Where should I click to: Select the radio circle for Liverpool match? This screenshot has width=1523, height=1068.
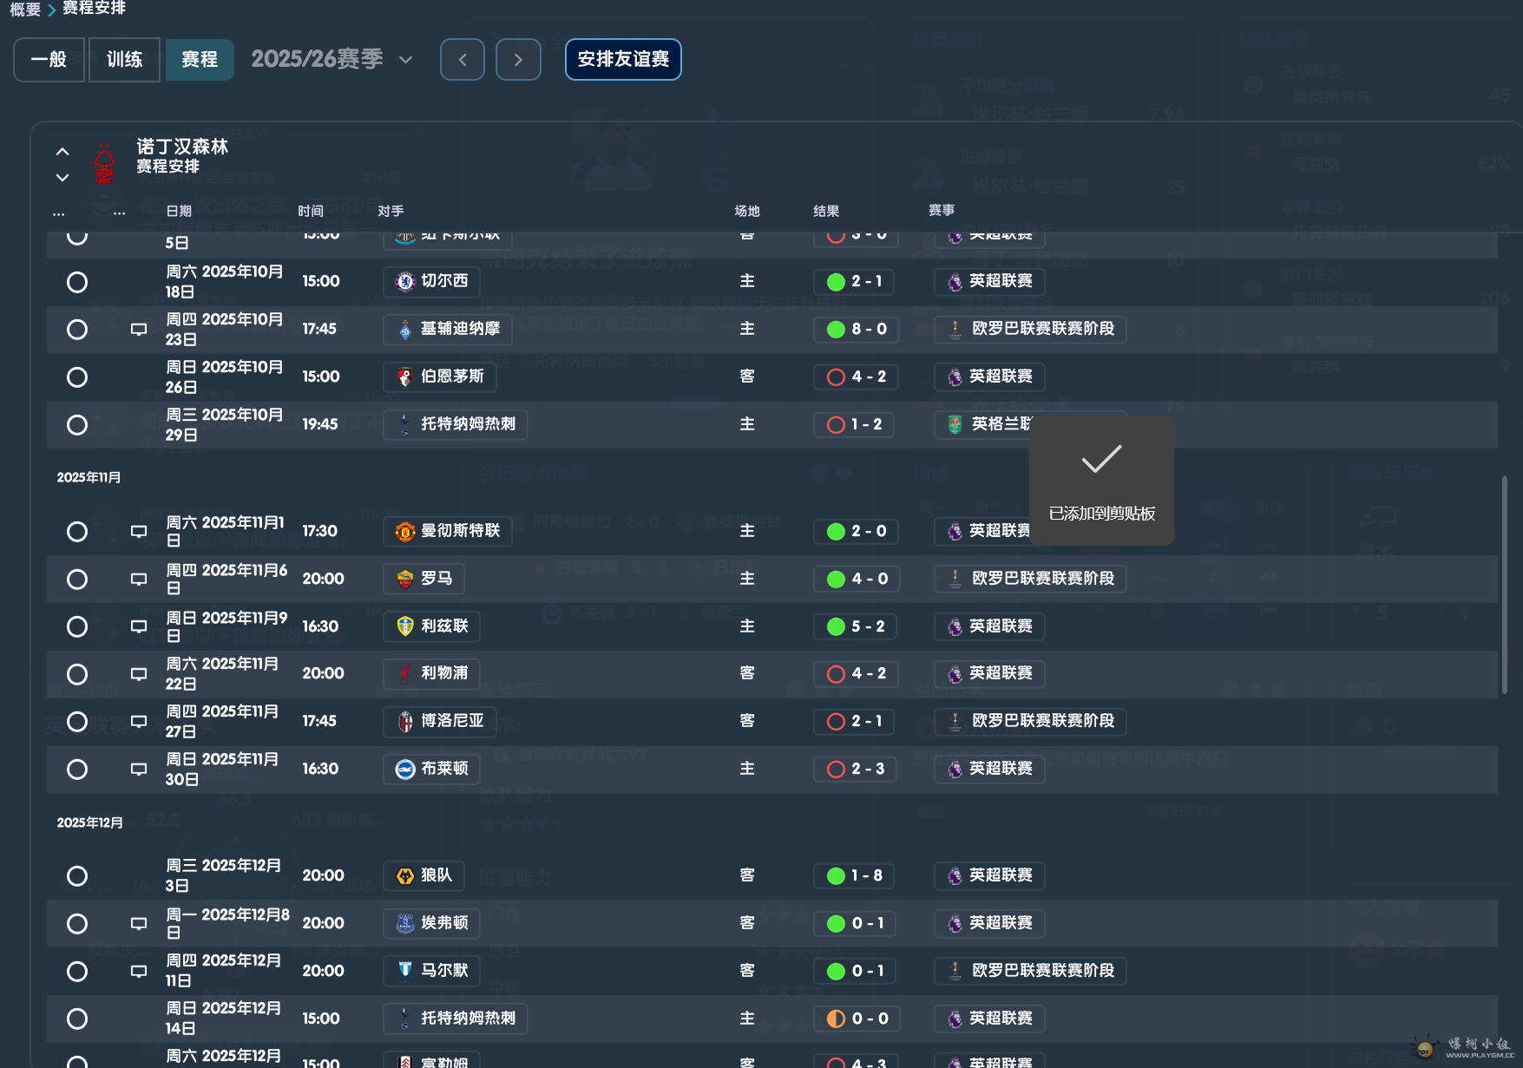coord(77,674)
